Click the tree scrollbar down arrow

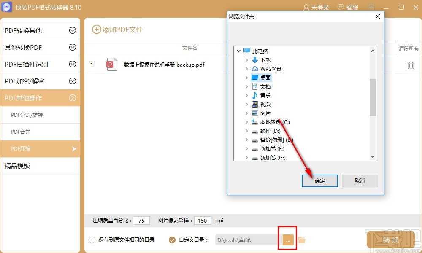(x=373, y=157)
